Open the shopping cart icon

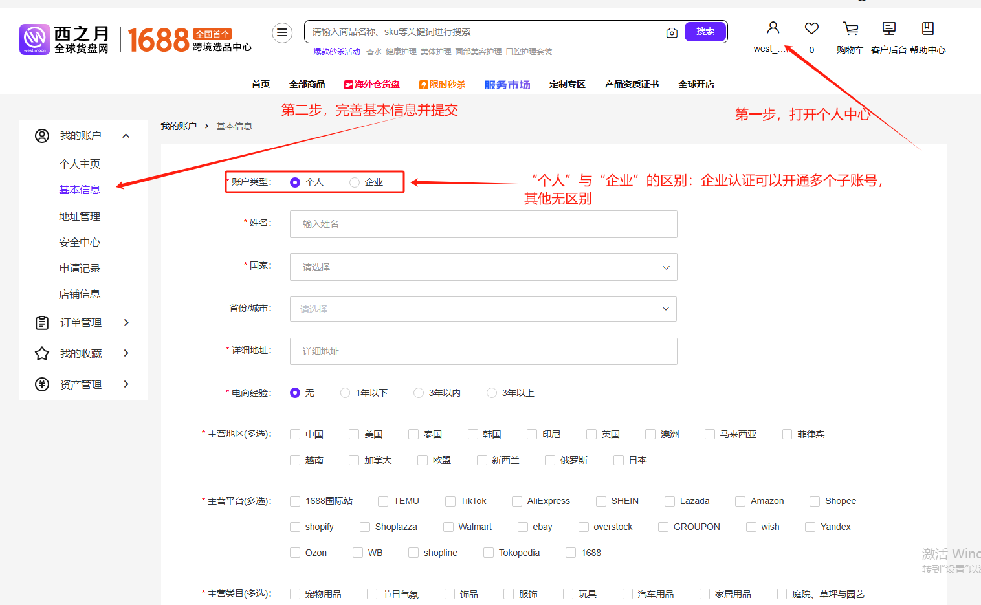(x=850, y=28)
